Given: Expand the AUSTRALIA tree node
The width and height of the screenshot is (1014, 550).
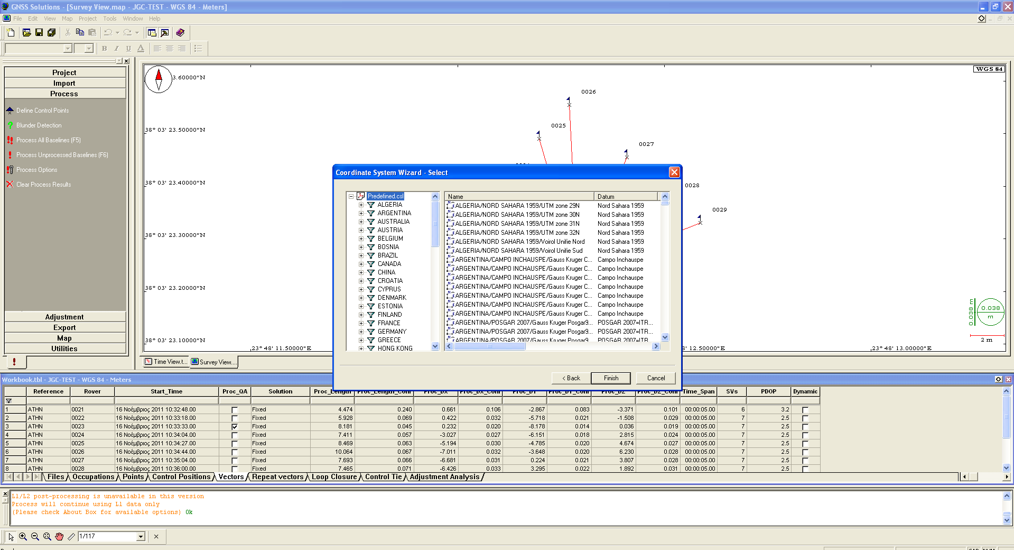Looking at the screenshot, I should [361, 222].
